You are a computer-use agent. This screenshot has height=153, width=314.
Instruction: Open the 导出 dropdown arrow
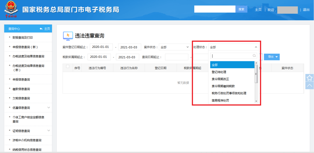tap(277, 57)
